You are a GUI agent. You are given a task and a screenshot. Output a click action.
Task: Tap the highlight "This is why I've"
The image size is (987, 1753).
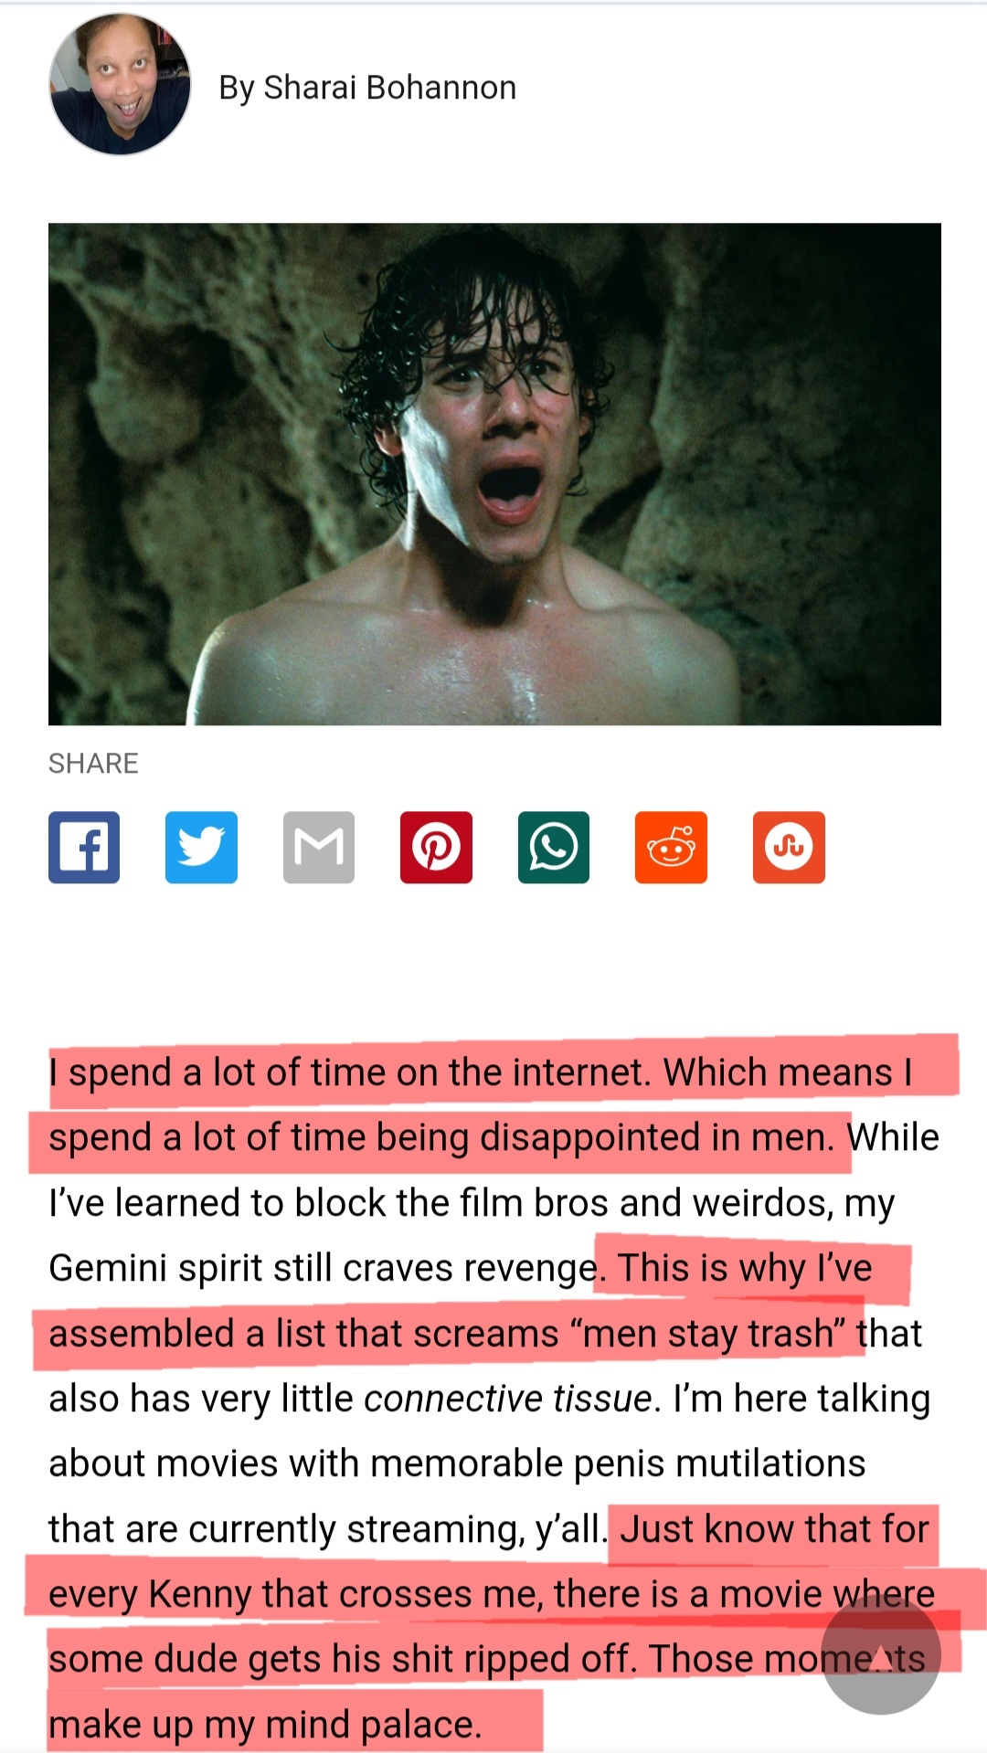coord(745,1268)
